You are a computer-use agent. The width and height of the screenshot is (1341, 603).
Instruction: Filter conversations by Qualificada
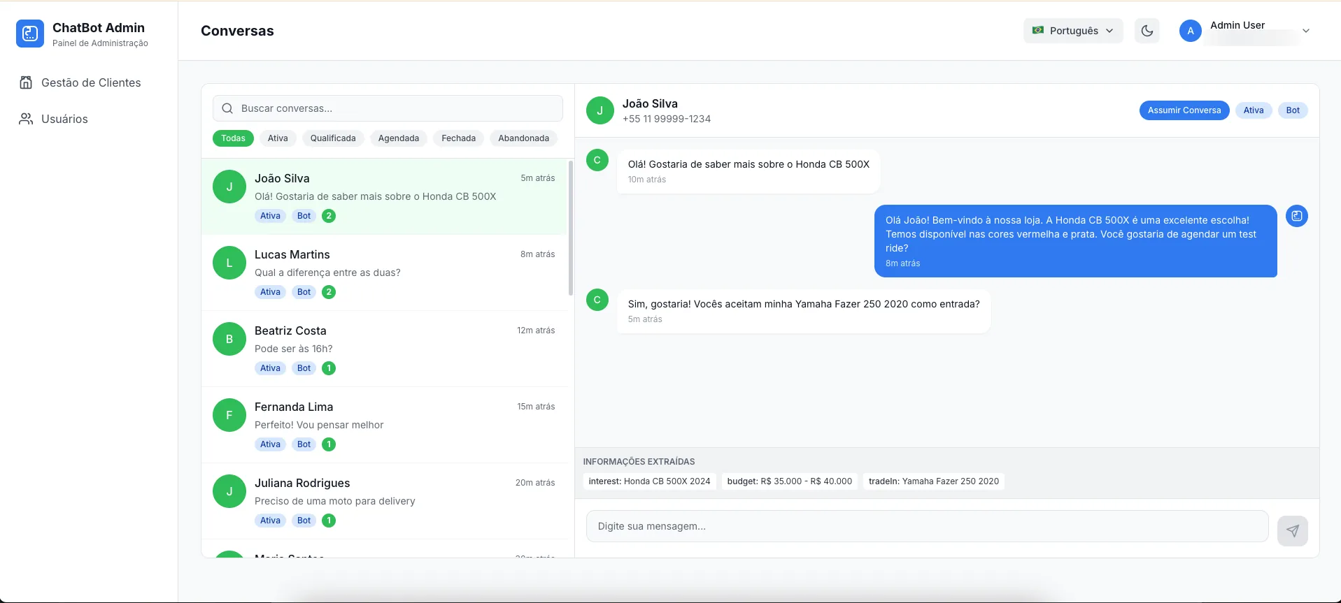(x=333, y=138)
